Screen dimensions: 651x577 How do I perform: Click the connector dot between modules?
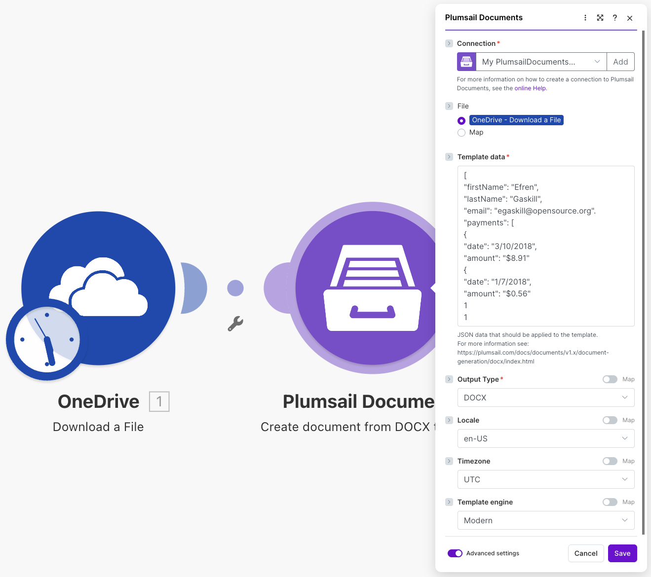click(x=235, y=288)
